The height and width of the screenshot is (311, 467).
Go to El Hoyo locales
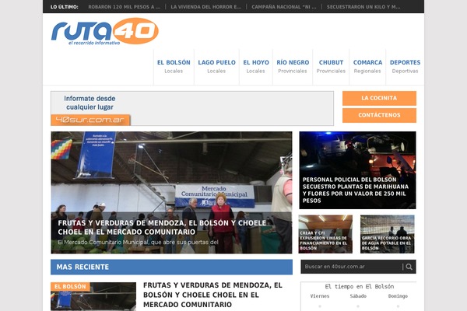click(256, 67)
